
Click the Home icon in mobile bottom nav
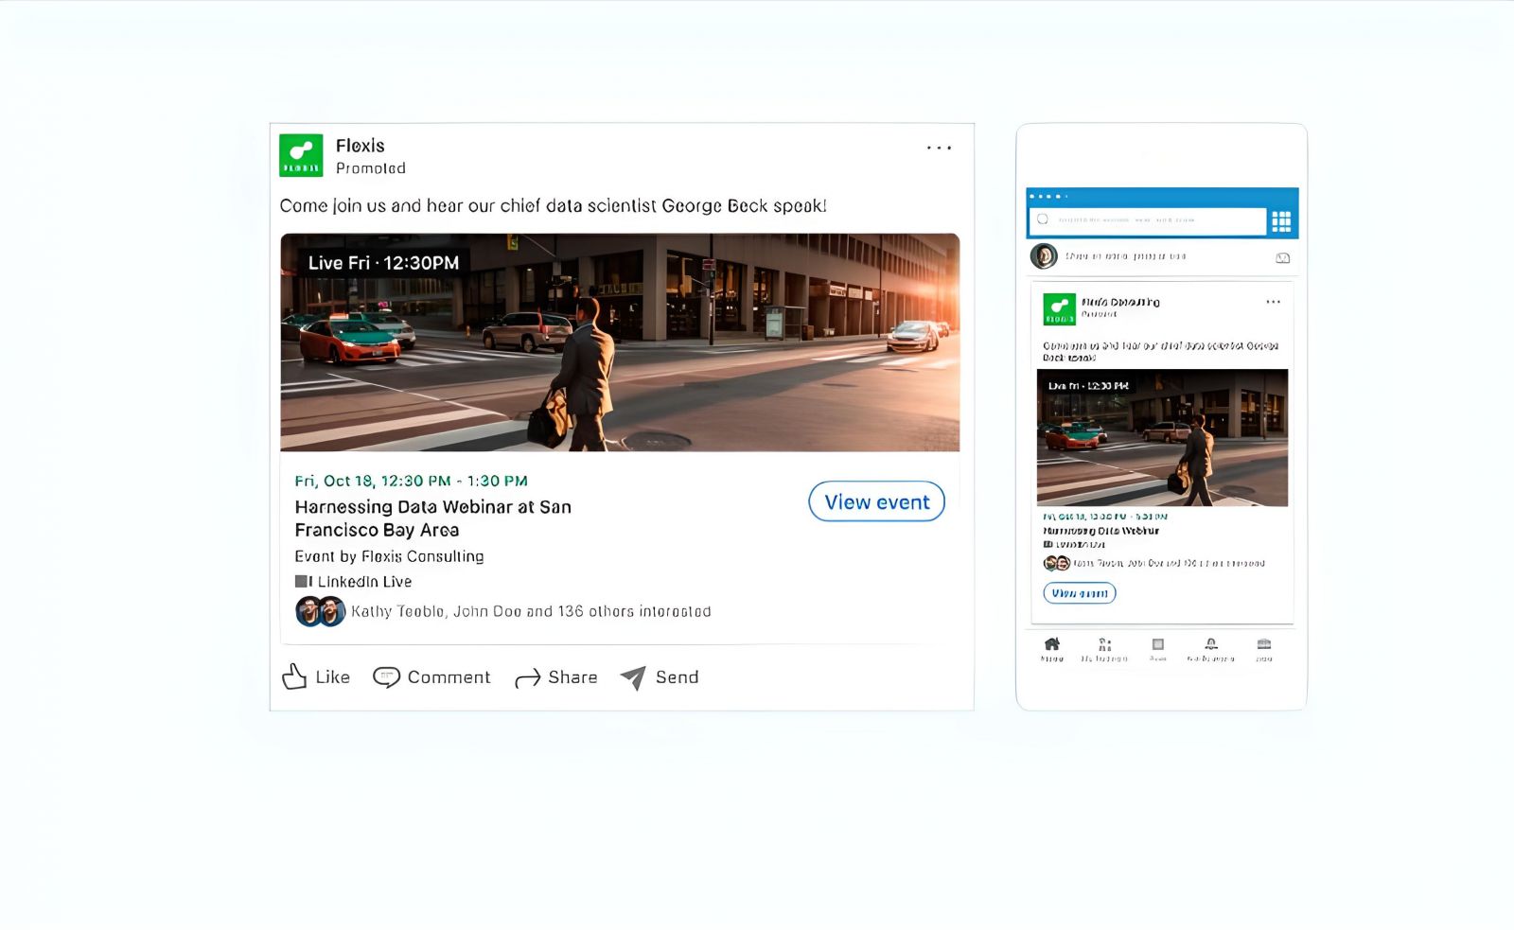point(1051,644)
